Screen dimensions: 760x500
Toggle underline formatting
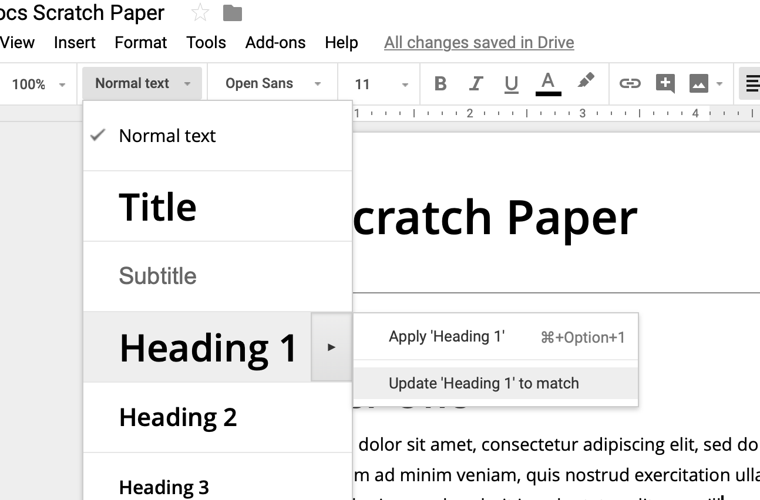click(511, 84)
